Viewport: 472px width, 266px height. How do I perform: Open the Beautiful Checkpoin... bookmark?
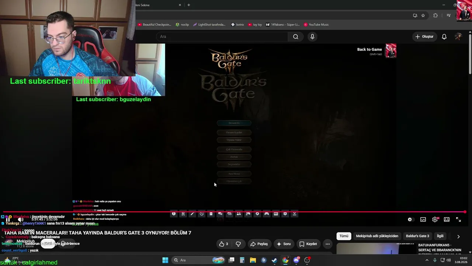155,25
